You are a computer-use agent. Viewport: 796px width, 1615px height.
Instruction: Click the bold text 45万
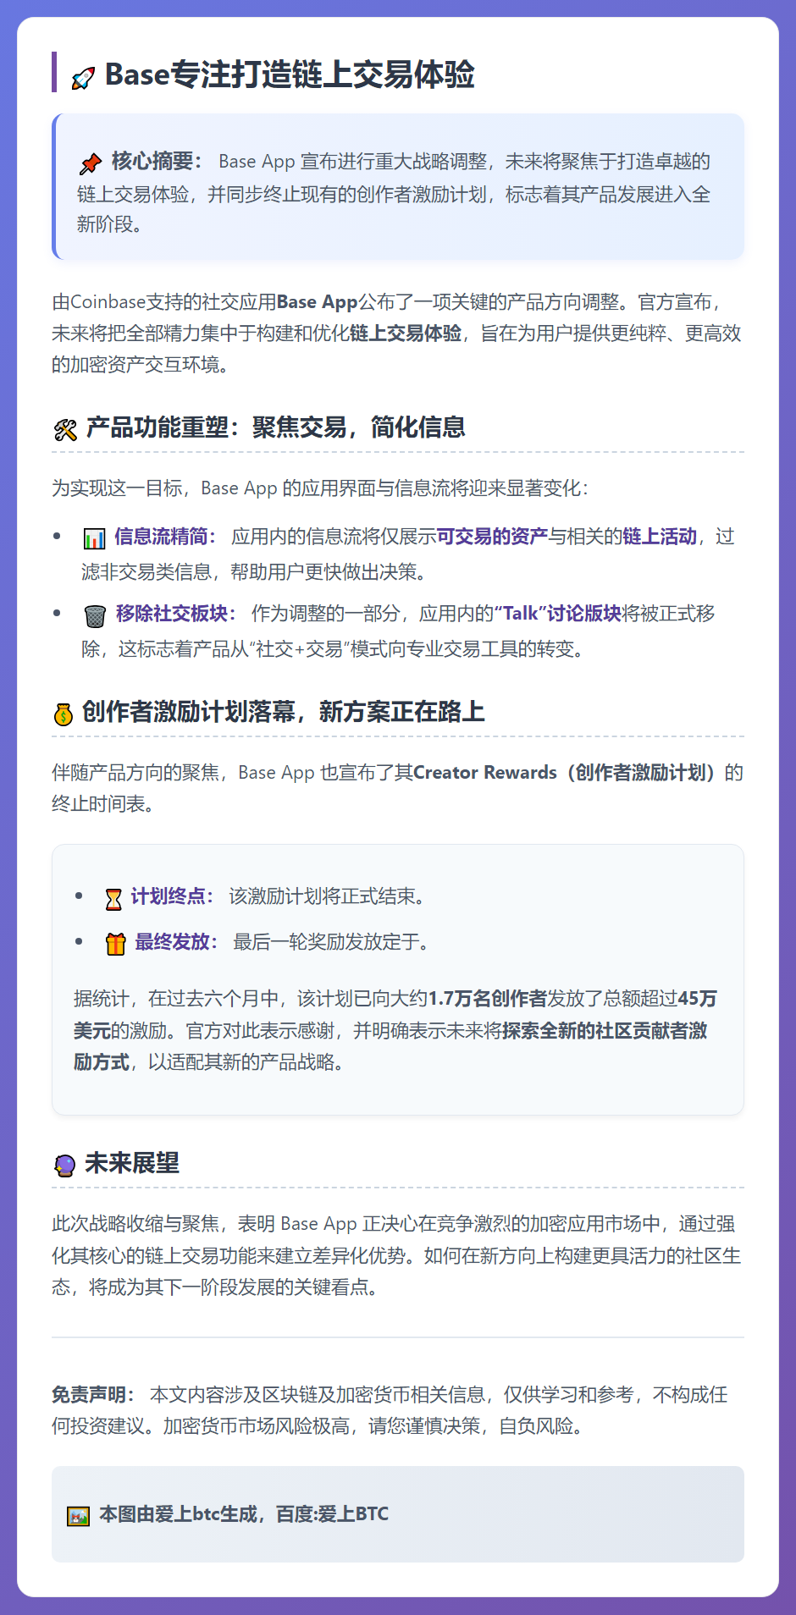(x=698, y=999)
